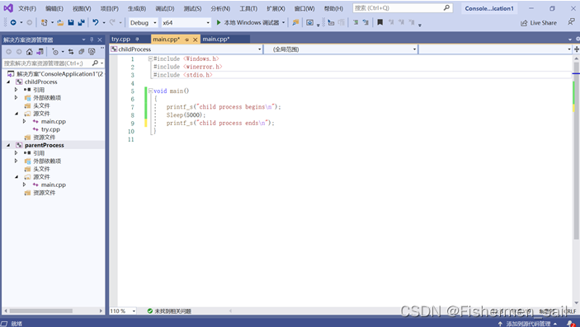Click the Sleep(5000) code line
Screen dimensions: 580x327
click(186, 115)
